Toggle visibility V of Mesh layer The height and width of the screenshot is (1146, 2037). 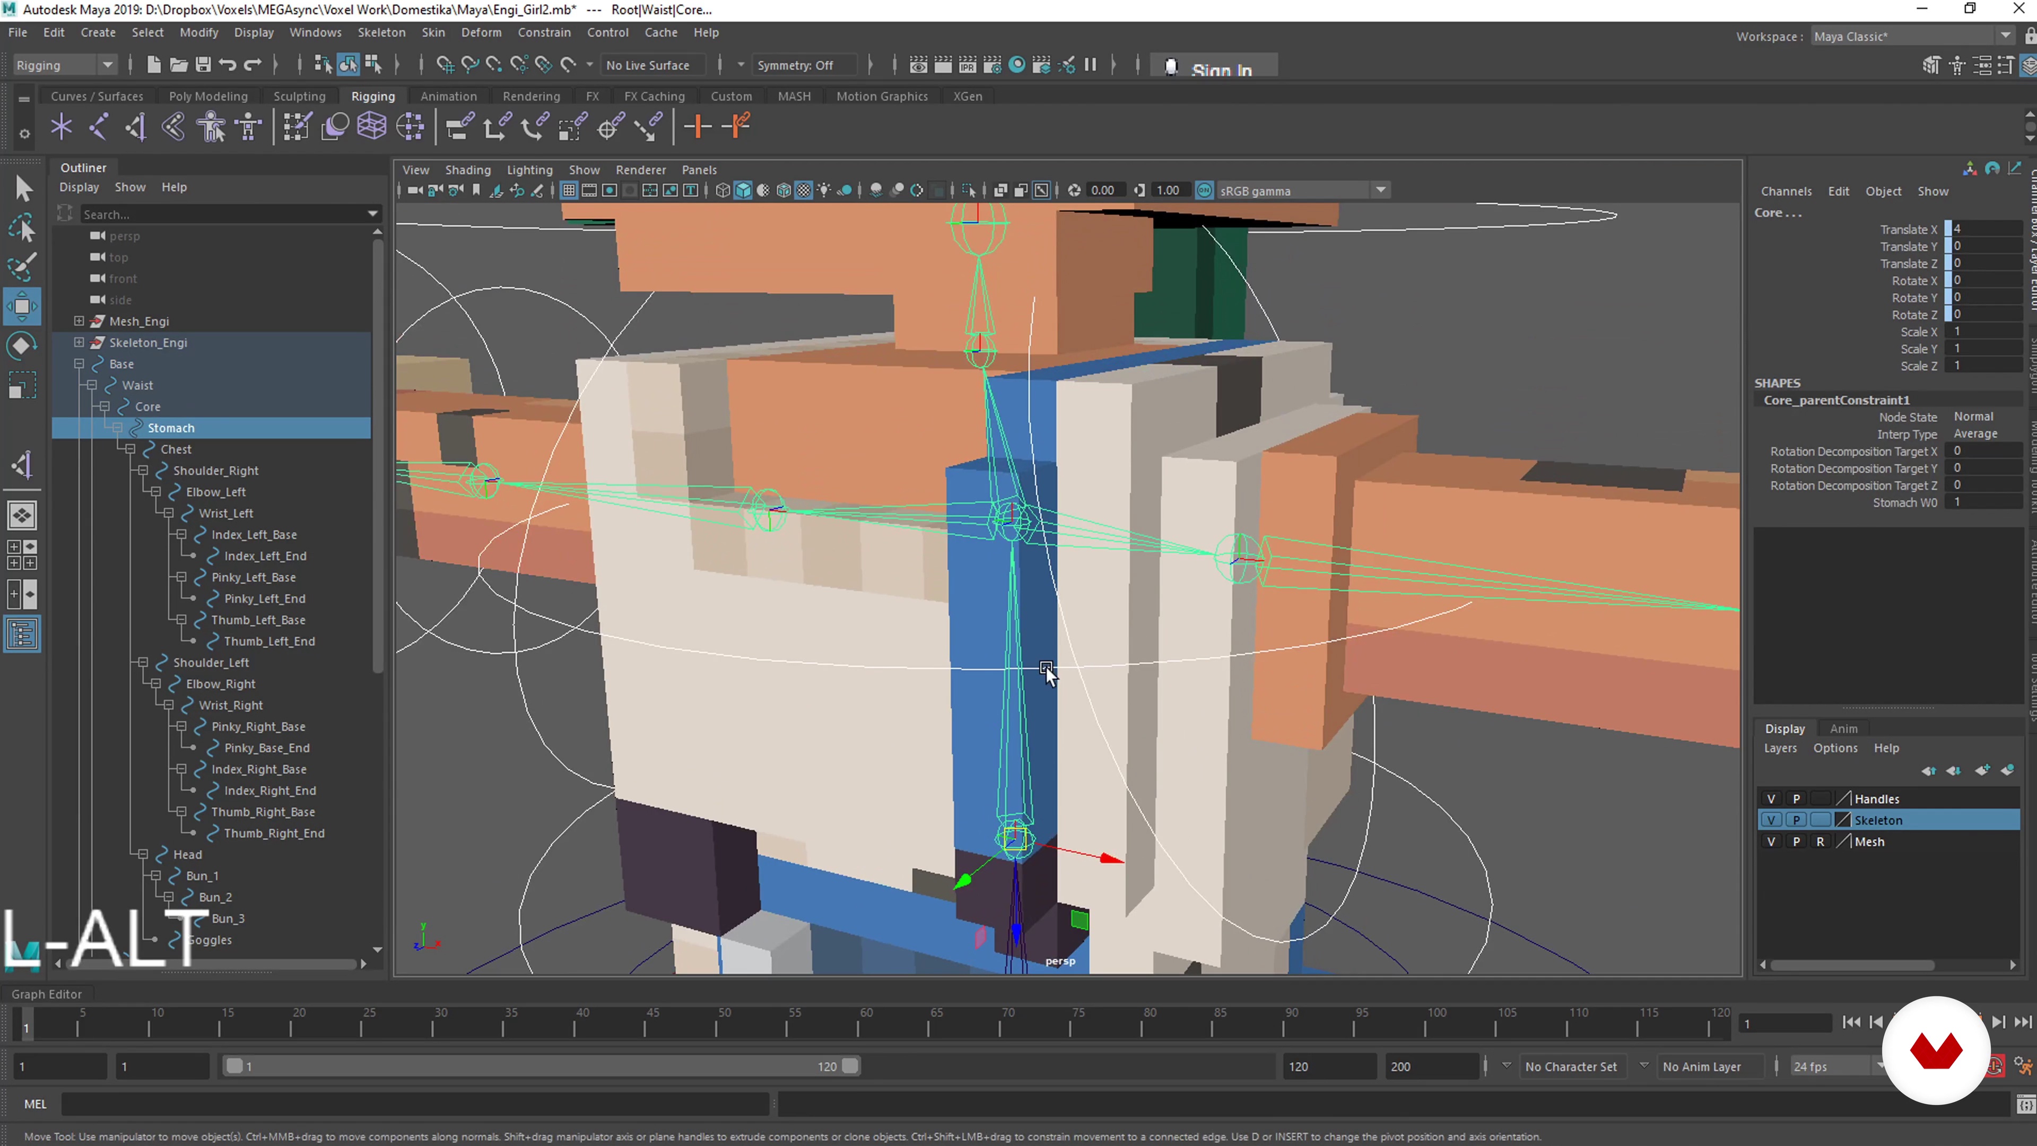click(x=1771, y=841)
